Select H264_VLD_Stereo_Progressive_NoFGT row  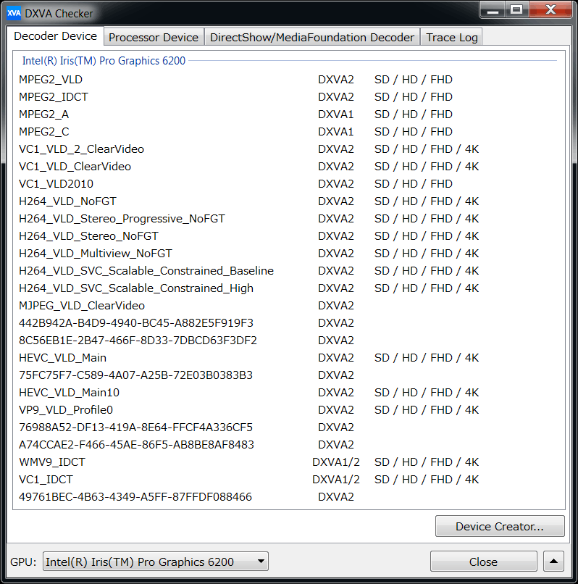[288, 219]
